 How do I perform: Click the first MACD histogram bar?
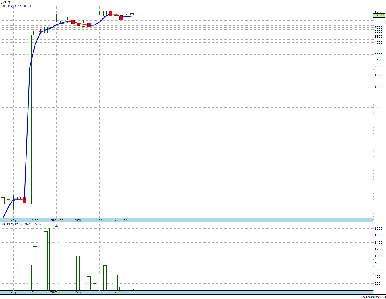point(30,277)
